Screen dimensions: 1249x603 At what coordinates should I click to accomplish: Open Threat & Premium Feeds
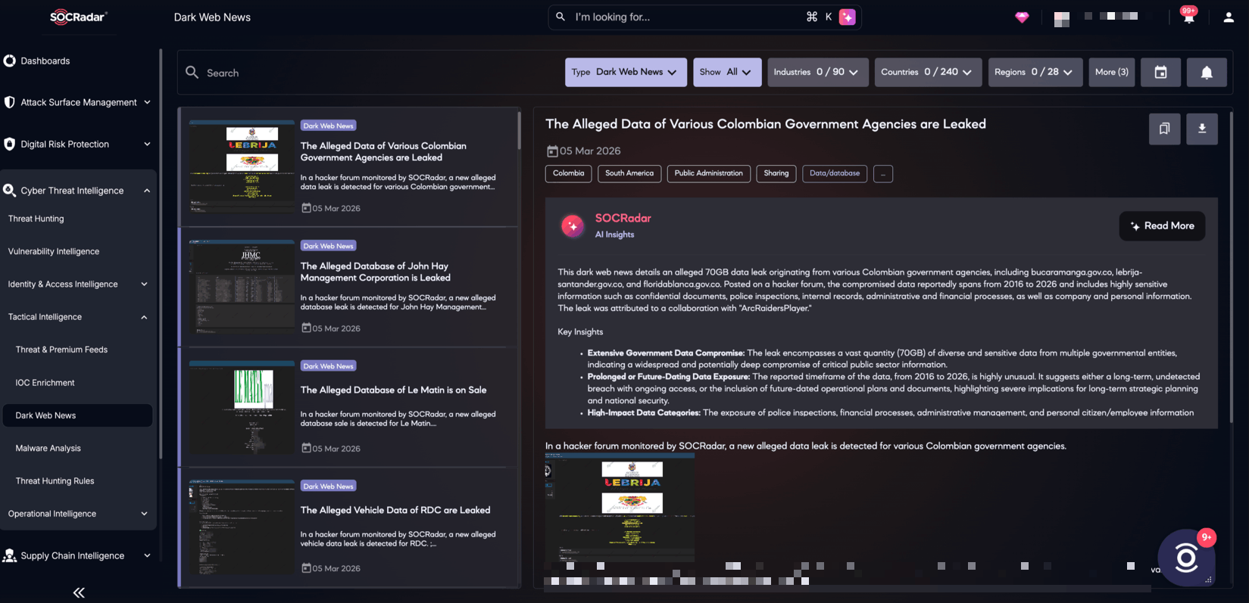[61, 350]
